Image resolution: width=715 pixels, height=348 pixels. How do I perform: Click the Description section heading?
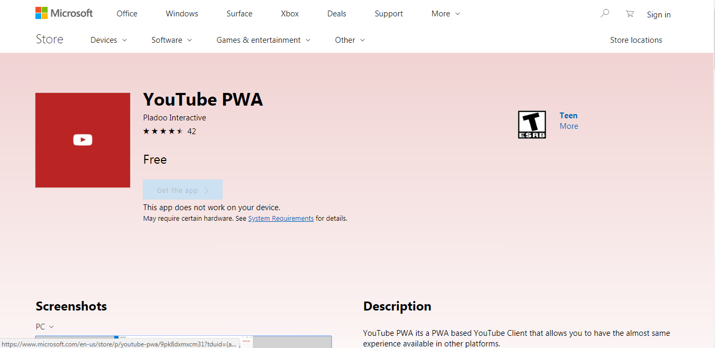(x=397, y=306)
